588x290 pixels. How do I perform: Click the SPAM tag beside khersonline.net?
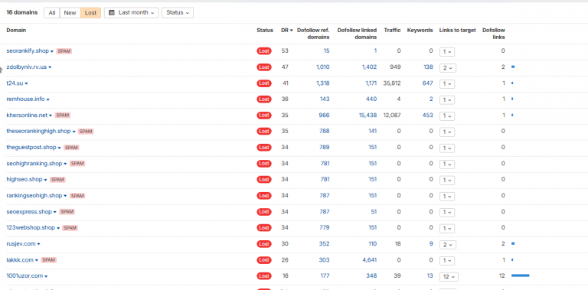(x=63, y=116)
